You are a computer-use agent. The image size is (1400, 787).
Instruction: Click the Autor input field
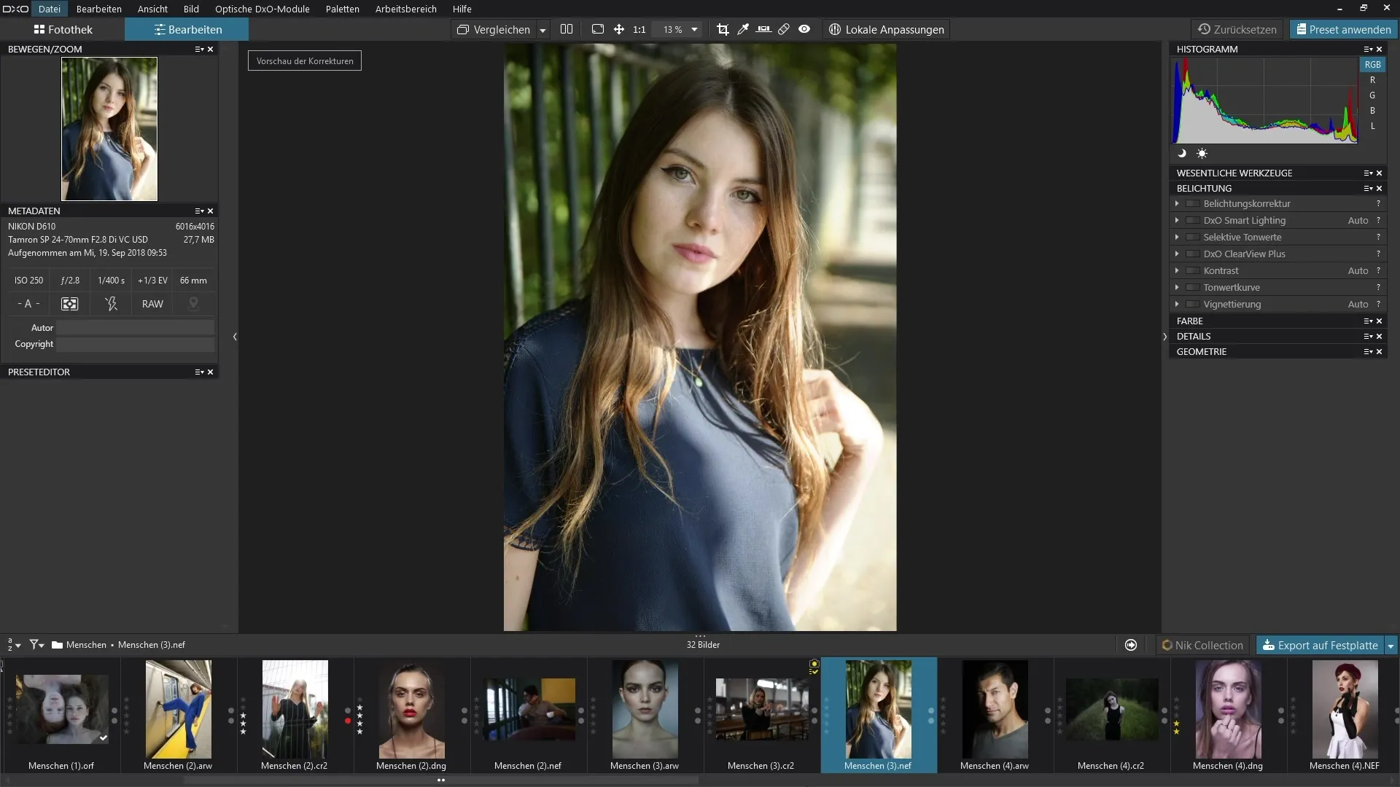point(136,328)
